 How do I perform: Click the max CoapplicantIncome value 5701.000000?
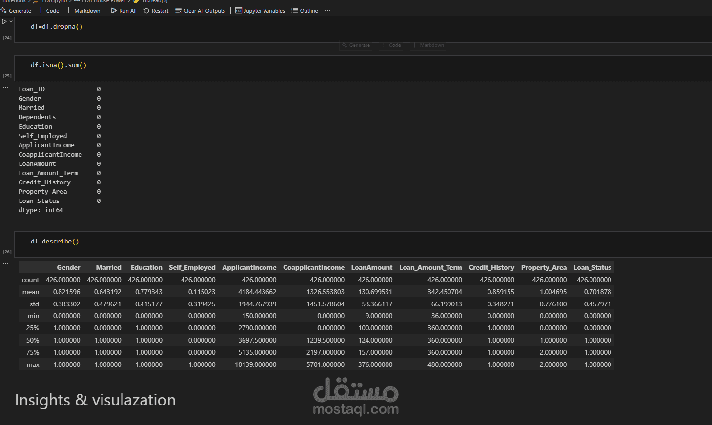[325, 364]
